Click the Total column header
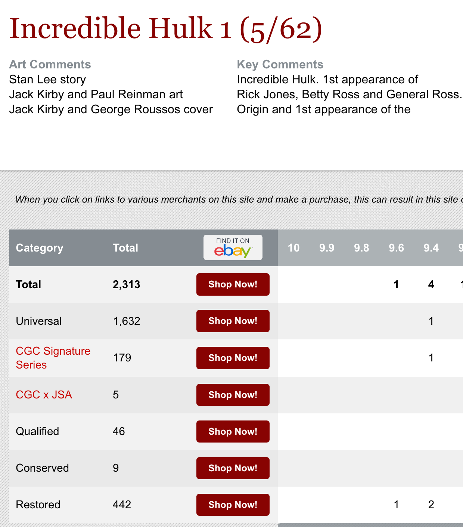Image resolution: width=463 pixels, height=527 pixels. (125, 248)
